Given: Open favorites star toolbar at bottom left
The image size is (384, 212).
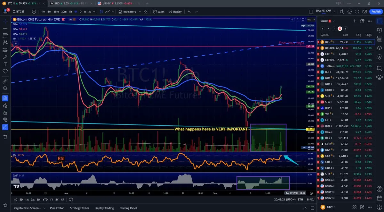Looking at the screenshot, I should [5, 205].
